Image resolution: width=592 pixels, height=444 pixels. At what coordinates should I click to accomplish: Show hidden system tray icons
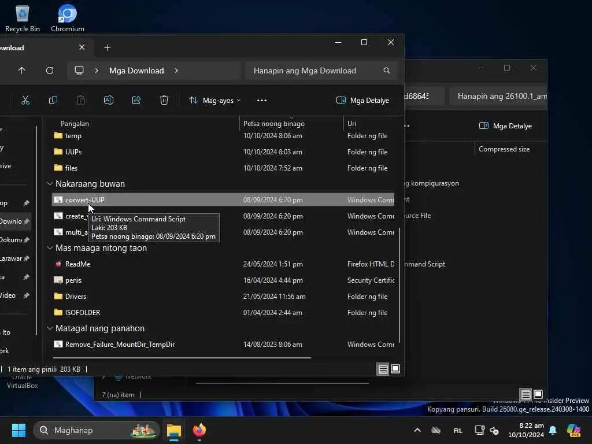pyautogui.click(x=417, y=430)
